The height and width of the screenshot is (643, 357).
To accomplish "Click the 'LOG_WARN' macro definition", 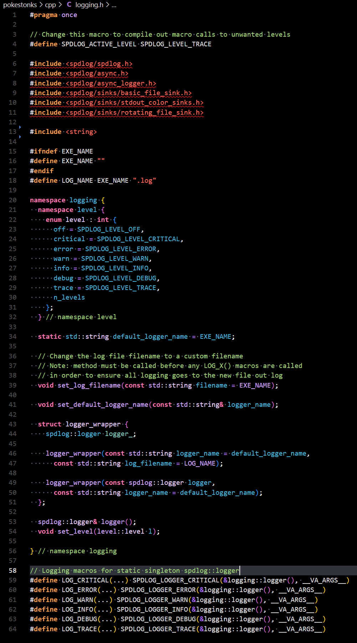I will point(77,600).
